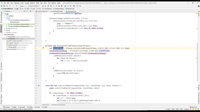
Task: Click the MainActivity breadcrumb in navigation bar
Action: tap(70, 9)
